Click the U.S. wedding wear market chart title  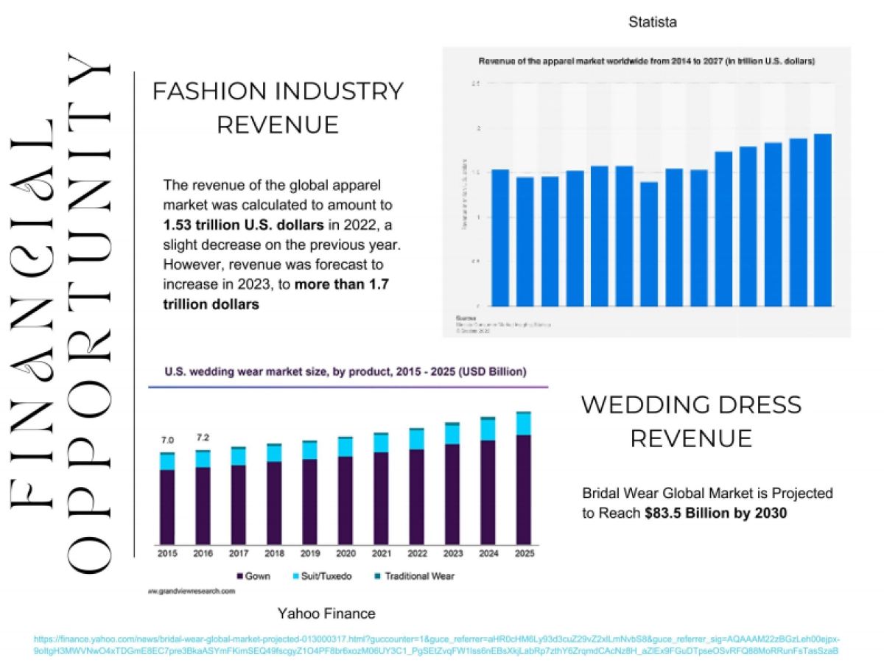click(345, 372)
